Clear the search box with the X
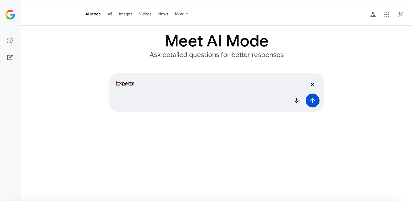 312,84
